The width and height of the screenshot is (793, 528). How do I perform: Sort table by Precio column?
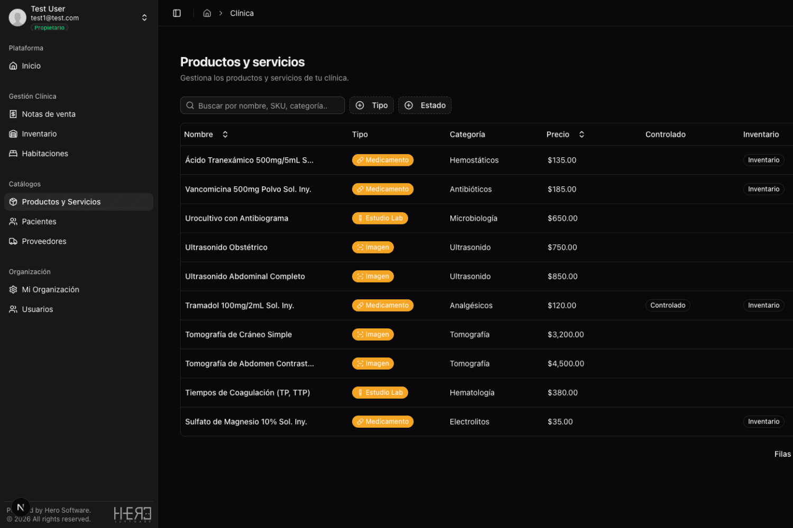tap(581, 134)
